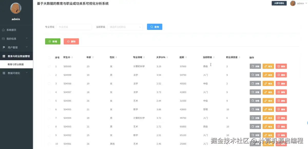Click the student ID cell S04999
This screenshot has width=308, height=149.
(x=67, y=75)
